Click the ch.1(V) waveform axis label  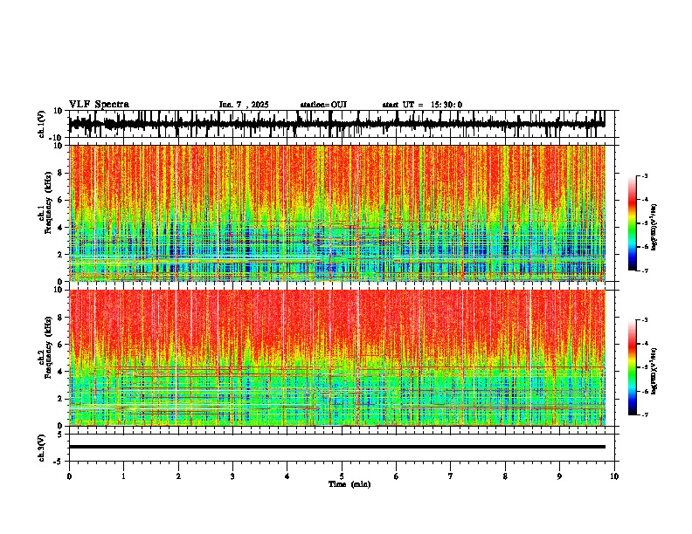click(42, 124)
